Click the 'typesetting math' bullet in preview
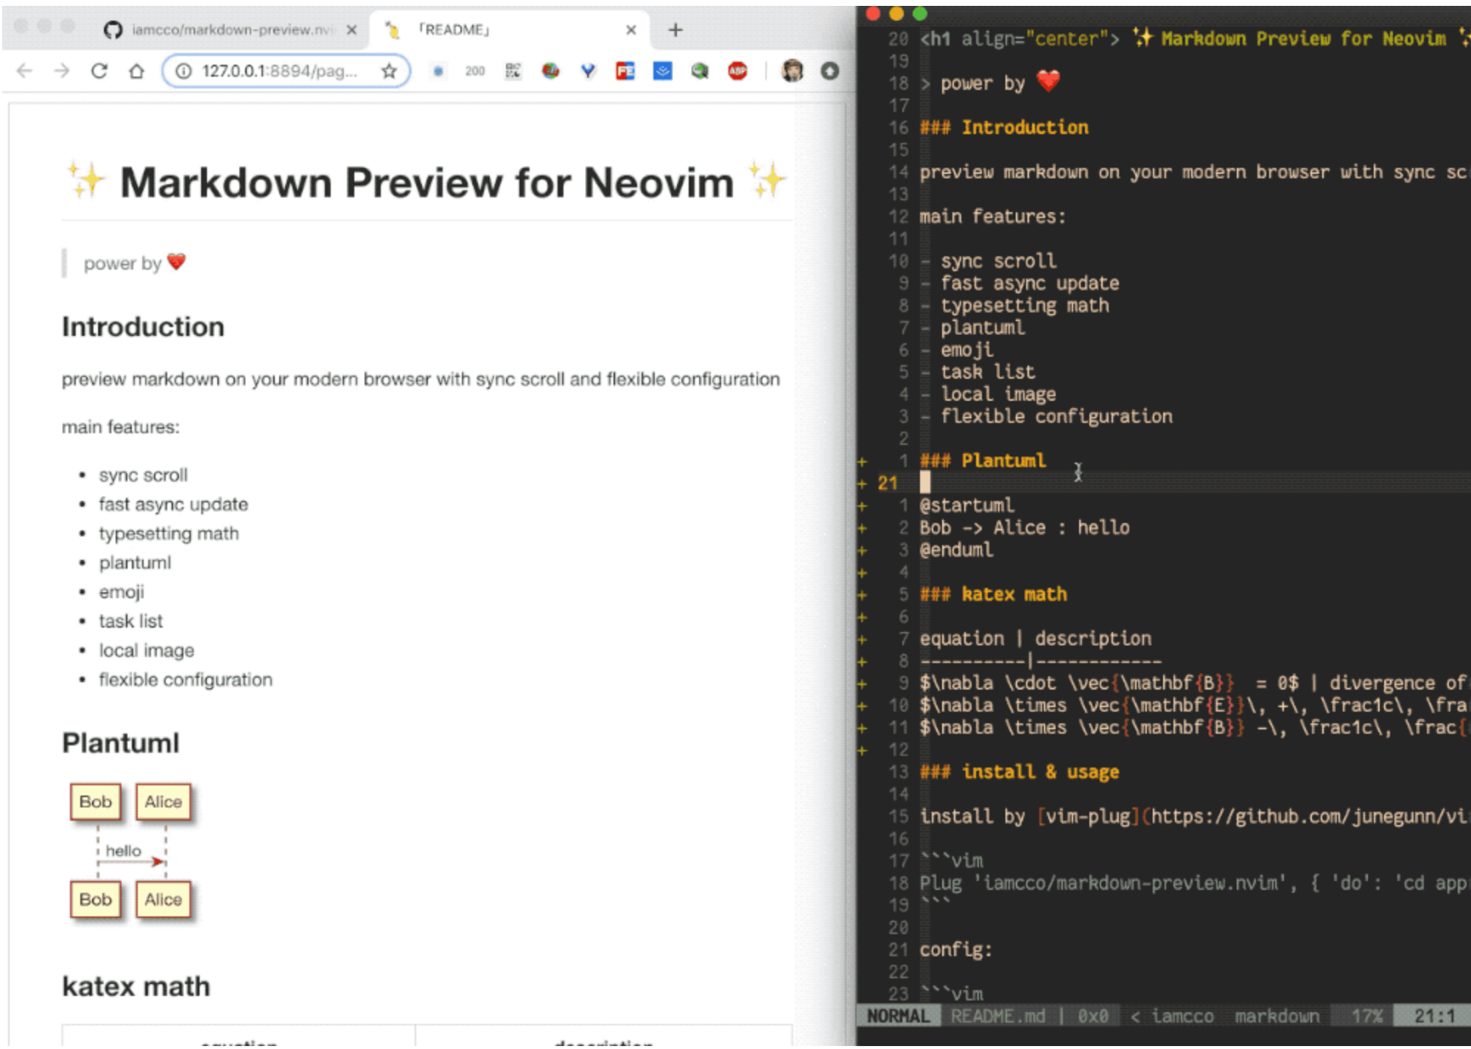This screenshot has width=1471, height=1049. 169,533
